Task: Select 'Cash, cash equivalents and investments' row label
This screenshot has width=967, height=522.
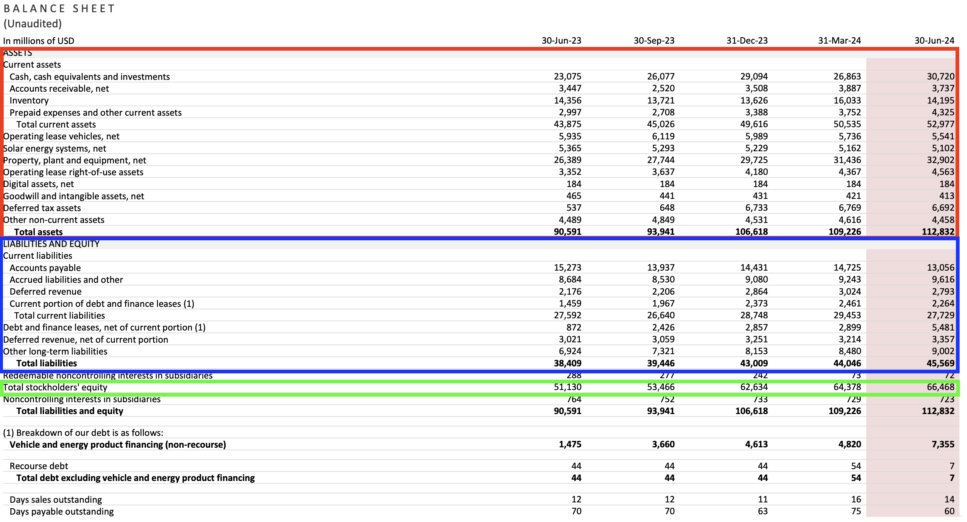Action: (x=90, y=77)
